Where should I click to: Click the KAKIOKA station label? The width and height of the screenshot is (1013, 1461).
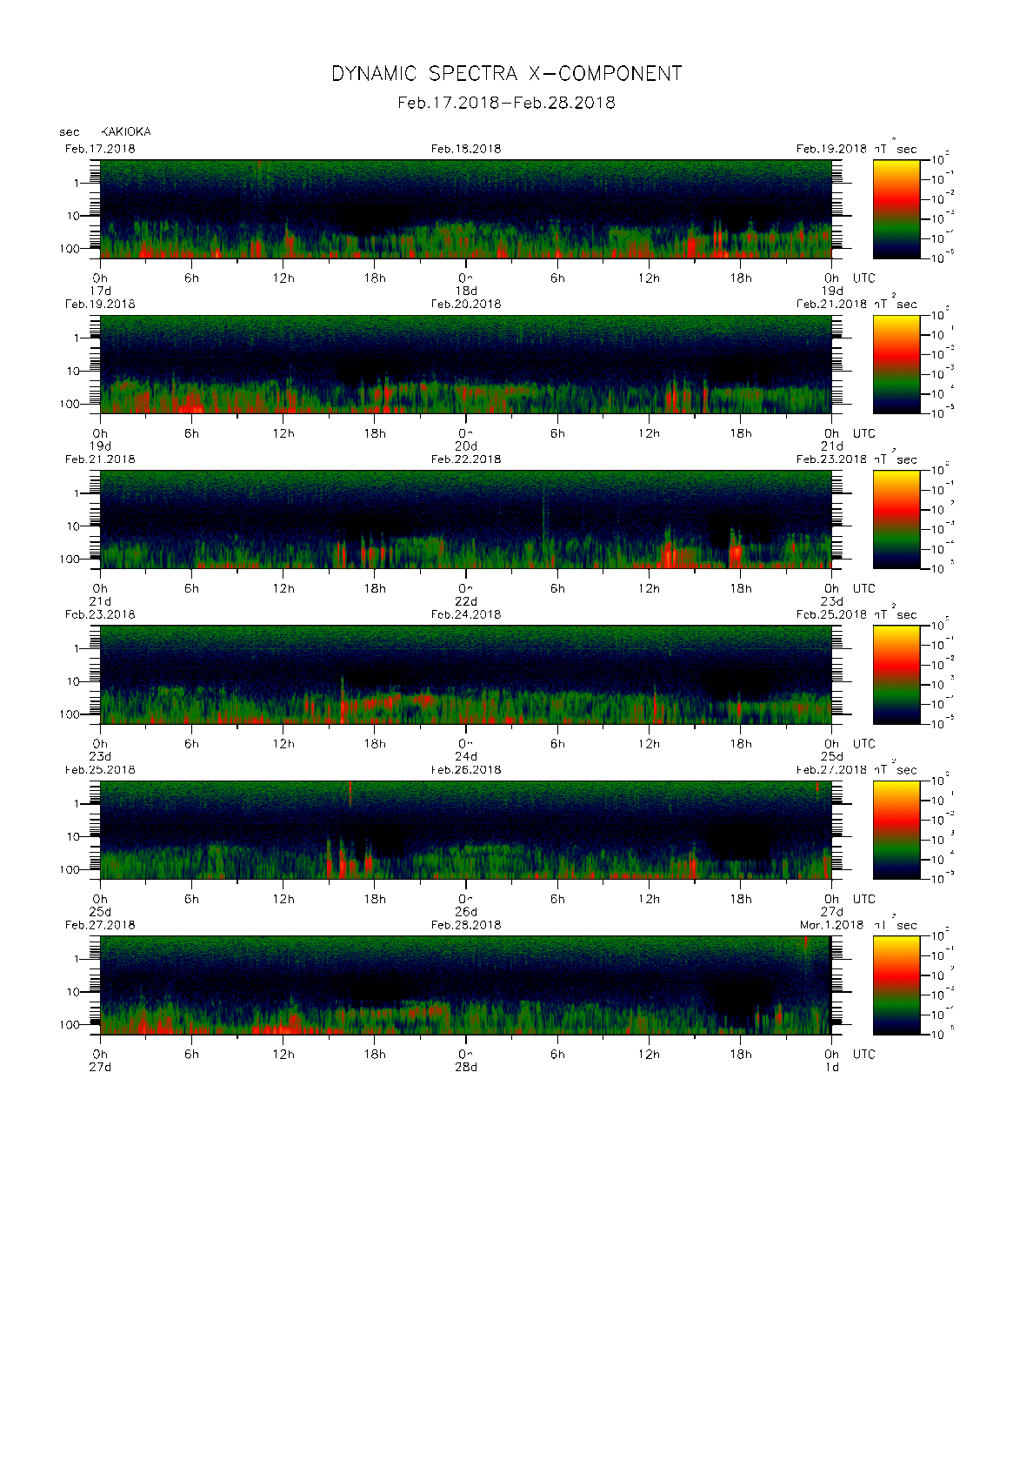126,131
